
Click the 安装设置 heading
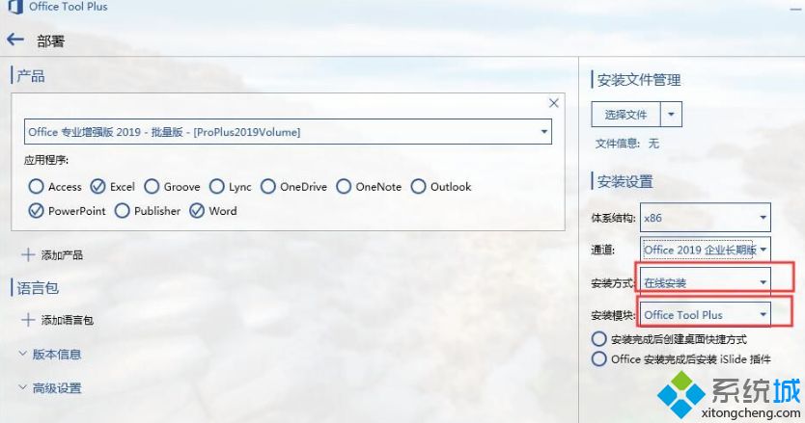625,181
